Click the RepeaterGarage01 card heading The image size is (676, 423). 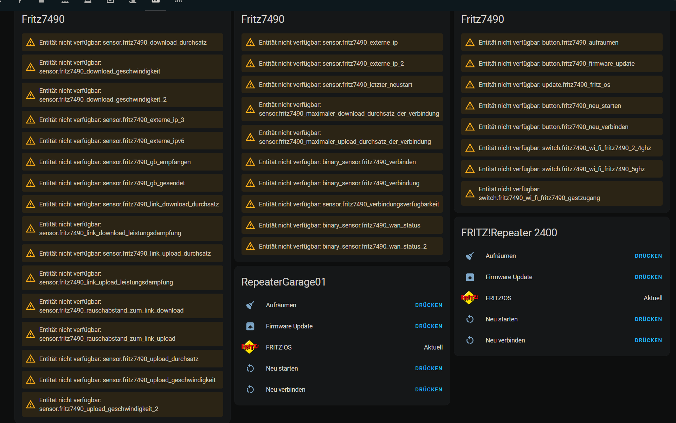coord(284,282)
